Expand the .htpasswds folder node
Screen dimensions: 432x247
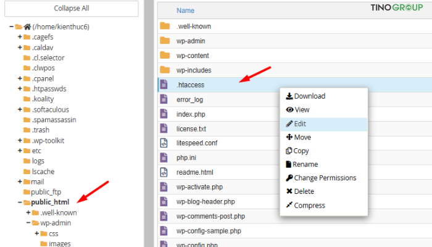[x=20, y=89]
